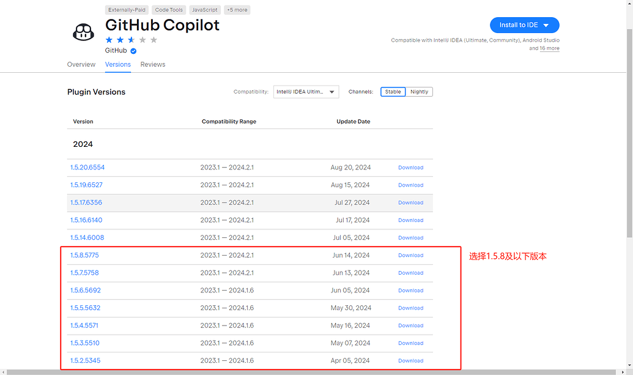Click the fifth rating star
This screenshot has height=375, width=633.
pyautogui.click(x=154, y=40)
